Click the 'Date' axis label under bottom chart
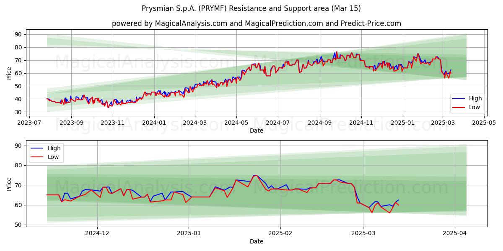Screen dimensions: 503x251 click(x=257, y=241)
